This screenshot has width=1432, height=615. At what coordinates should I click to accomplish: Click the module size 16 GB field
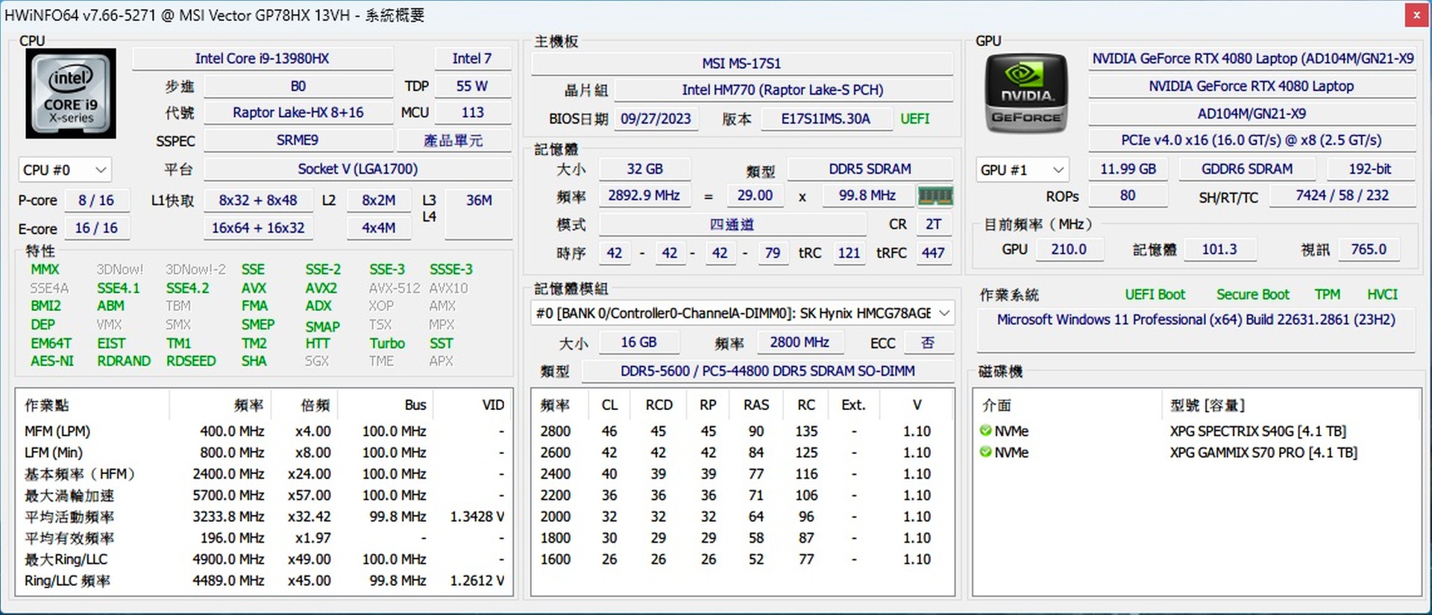pos(639,342)
